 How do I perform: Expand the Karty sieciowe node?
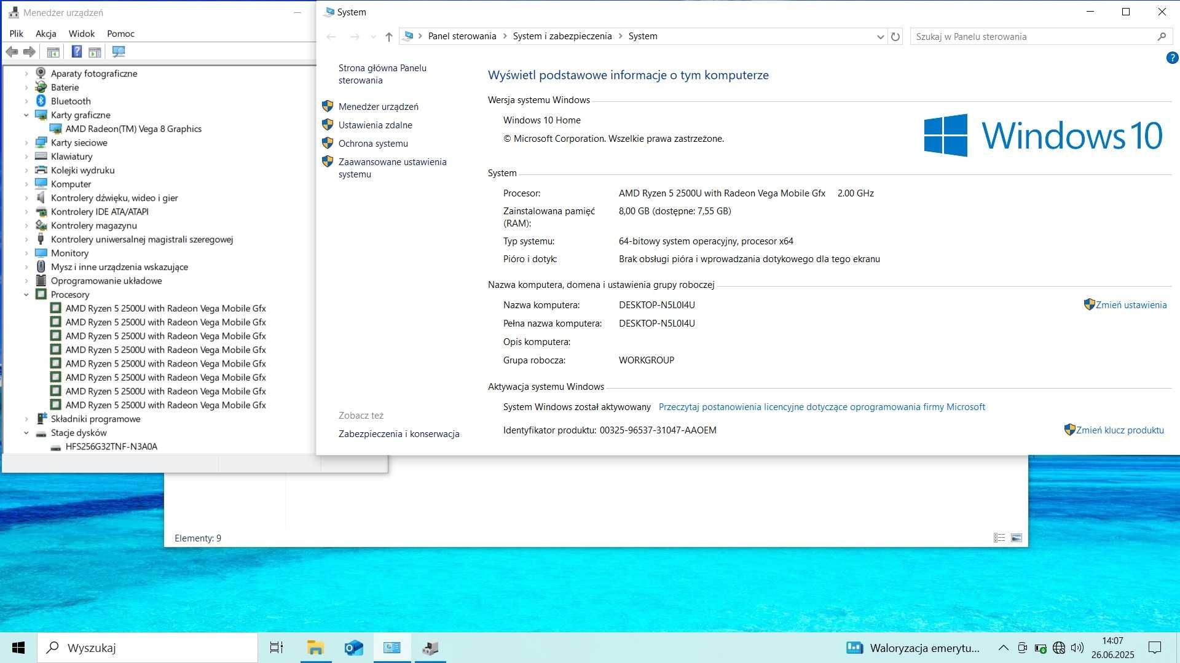point(26,142)
